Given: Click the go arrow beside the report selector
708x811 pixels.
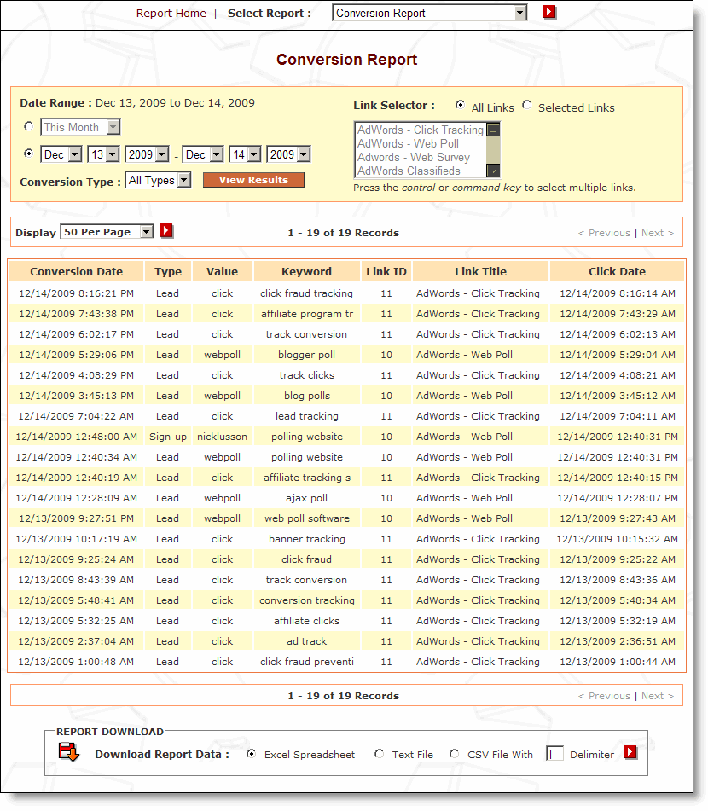Looking at the screenshot, I should [x=548, y=12].
